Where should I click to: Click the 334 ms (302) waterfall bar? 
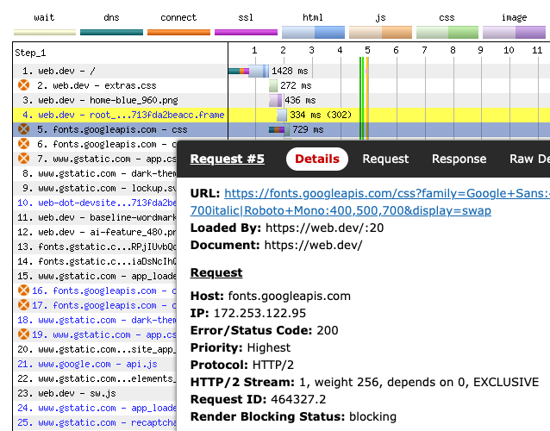coord(282,115)
